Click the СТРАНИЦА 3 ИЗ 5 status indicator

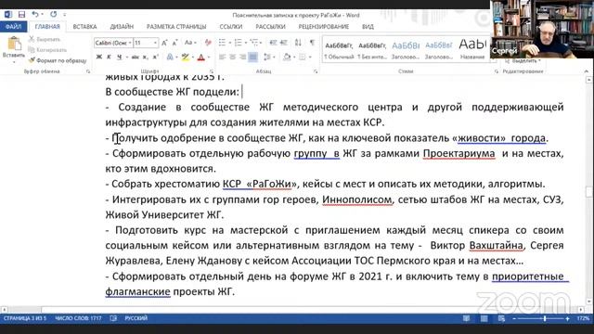click(x=25, y=318)
